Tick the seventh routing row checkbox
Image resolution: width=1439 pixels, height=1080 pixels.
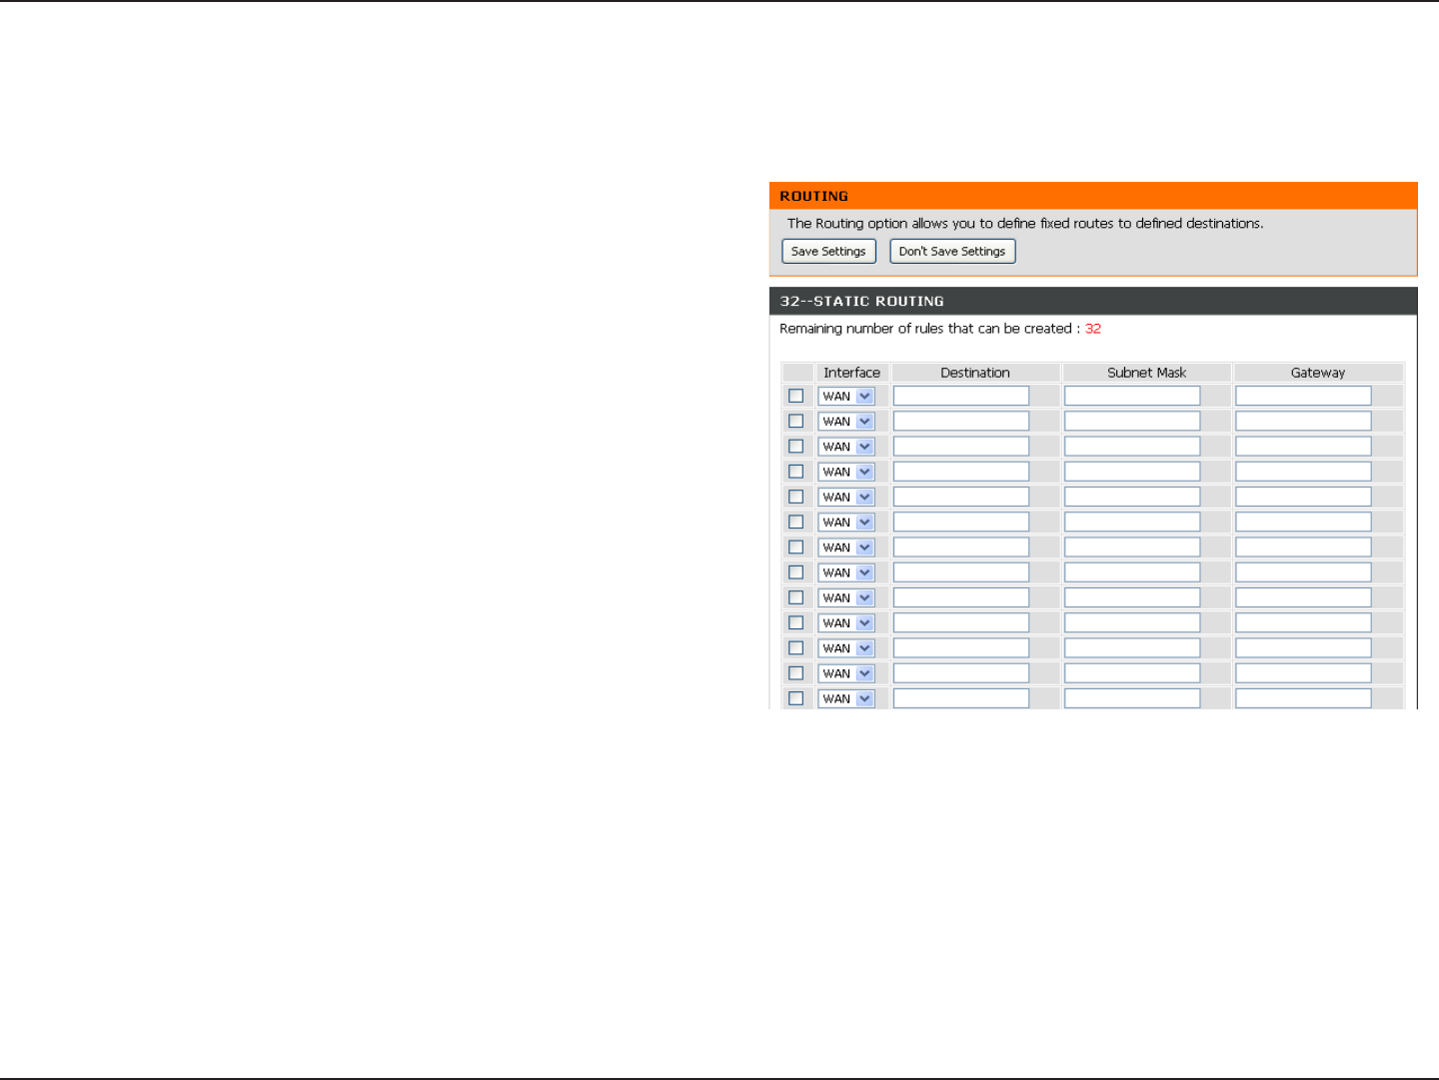pyautogui.click(x=795, y=547)
